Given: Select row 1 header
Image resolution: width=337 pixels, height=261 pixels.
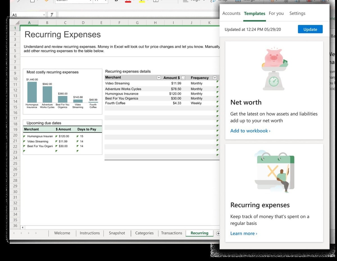Looking at the screenshot, I should coord(15,28).
